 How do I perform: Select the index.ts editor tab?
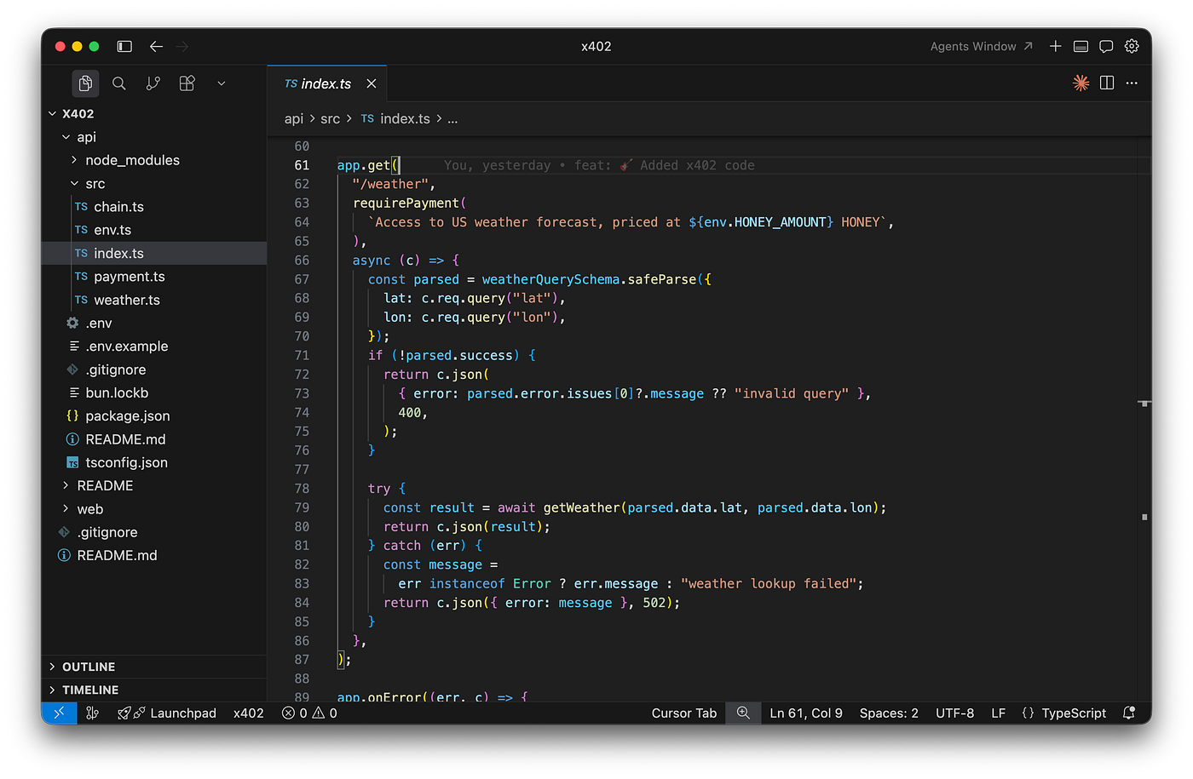tap(326, 83)
